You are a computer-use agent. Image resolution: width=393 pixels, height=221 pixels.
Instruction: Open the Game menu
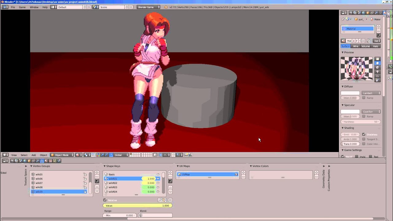pyautogui.click(x=22, y=7)
